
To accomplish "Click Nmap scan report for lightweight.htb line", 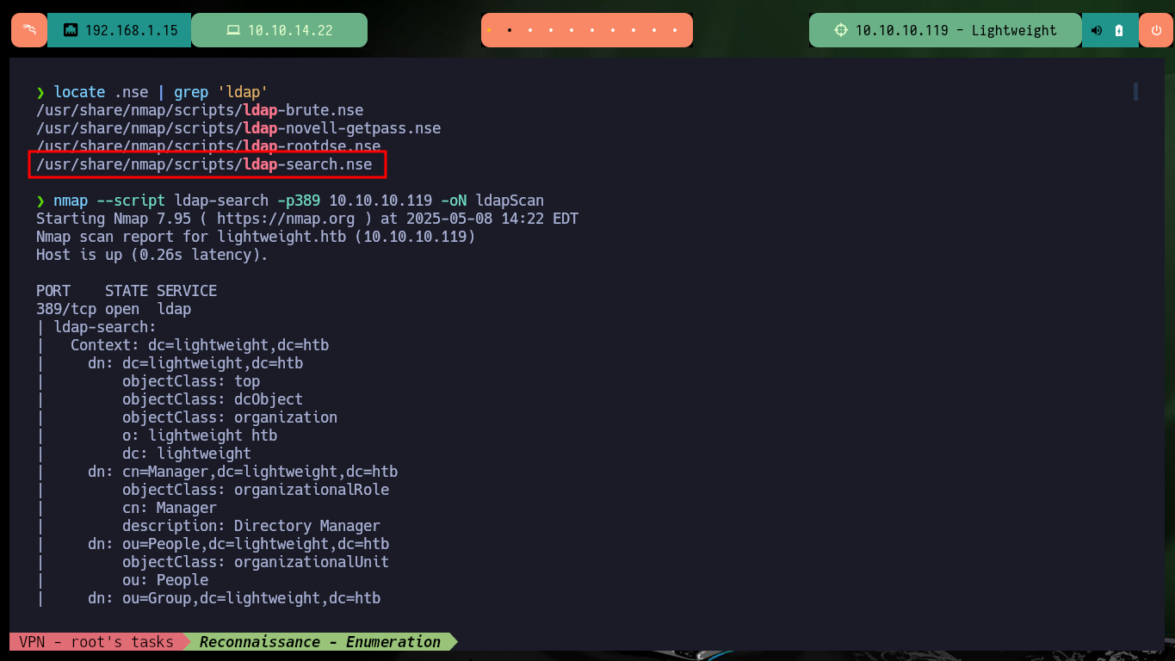I will [x=256, y=237].
